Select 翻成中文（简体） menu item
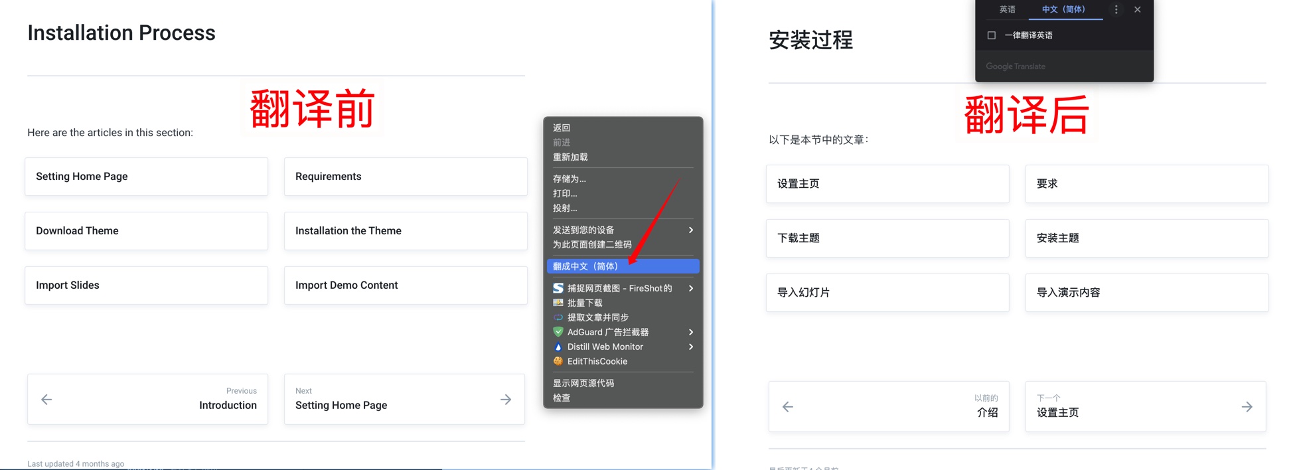The width and height of the screenshot is (1299, 470). click(623, 266)
